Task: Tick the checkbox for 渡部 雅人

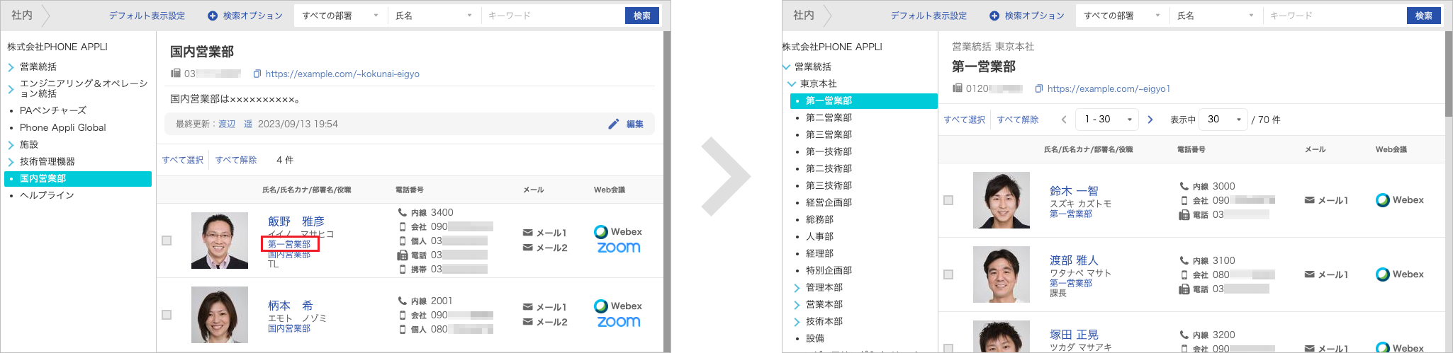Action: (948, 274)
